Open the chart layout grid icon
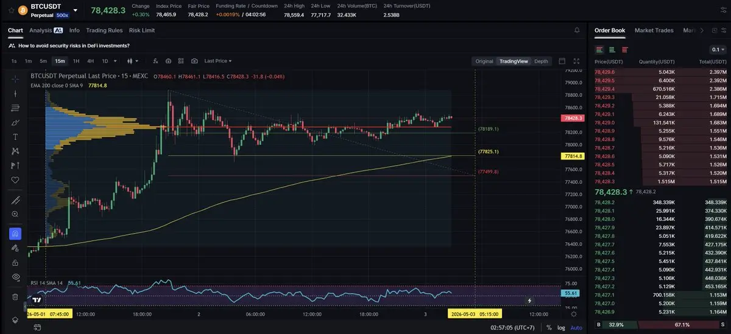 tap(181, 61)
